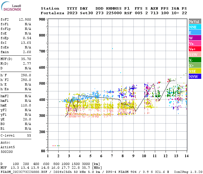Click the 225000 time header value
203x174 pixels.
point(114,13)
